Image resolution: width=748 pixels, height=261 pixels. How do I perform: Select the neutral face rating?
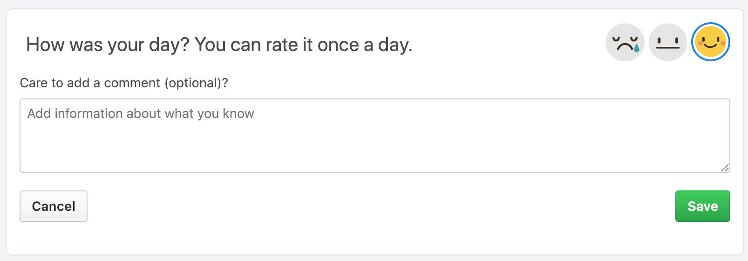click(x=667, y=43)
